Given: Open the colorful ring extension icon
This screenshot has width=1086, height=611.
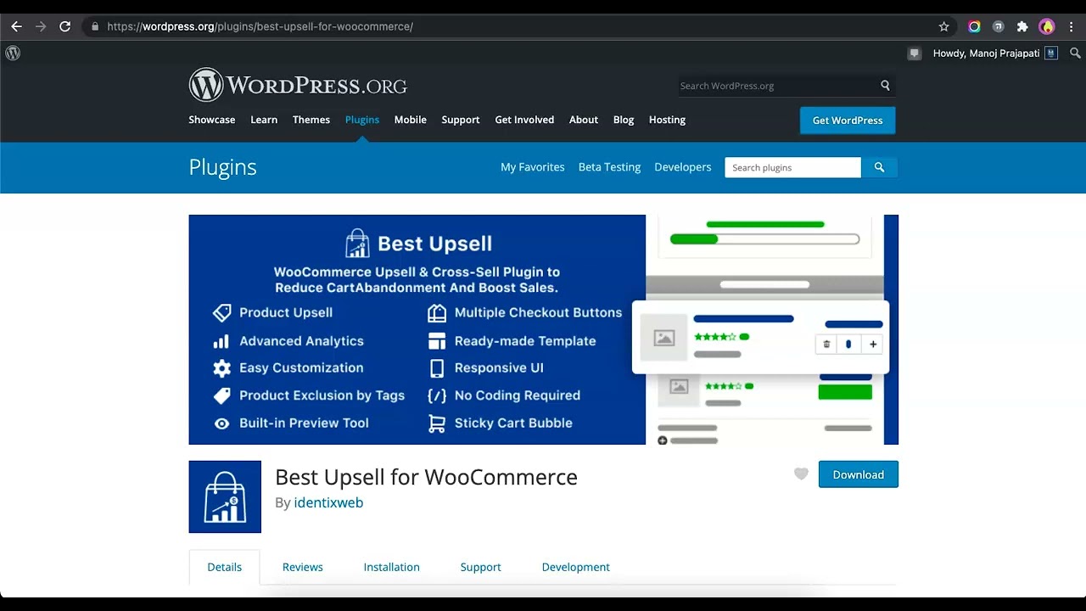Looking at the screenshot, I should pos(974,26).
